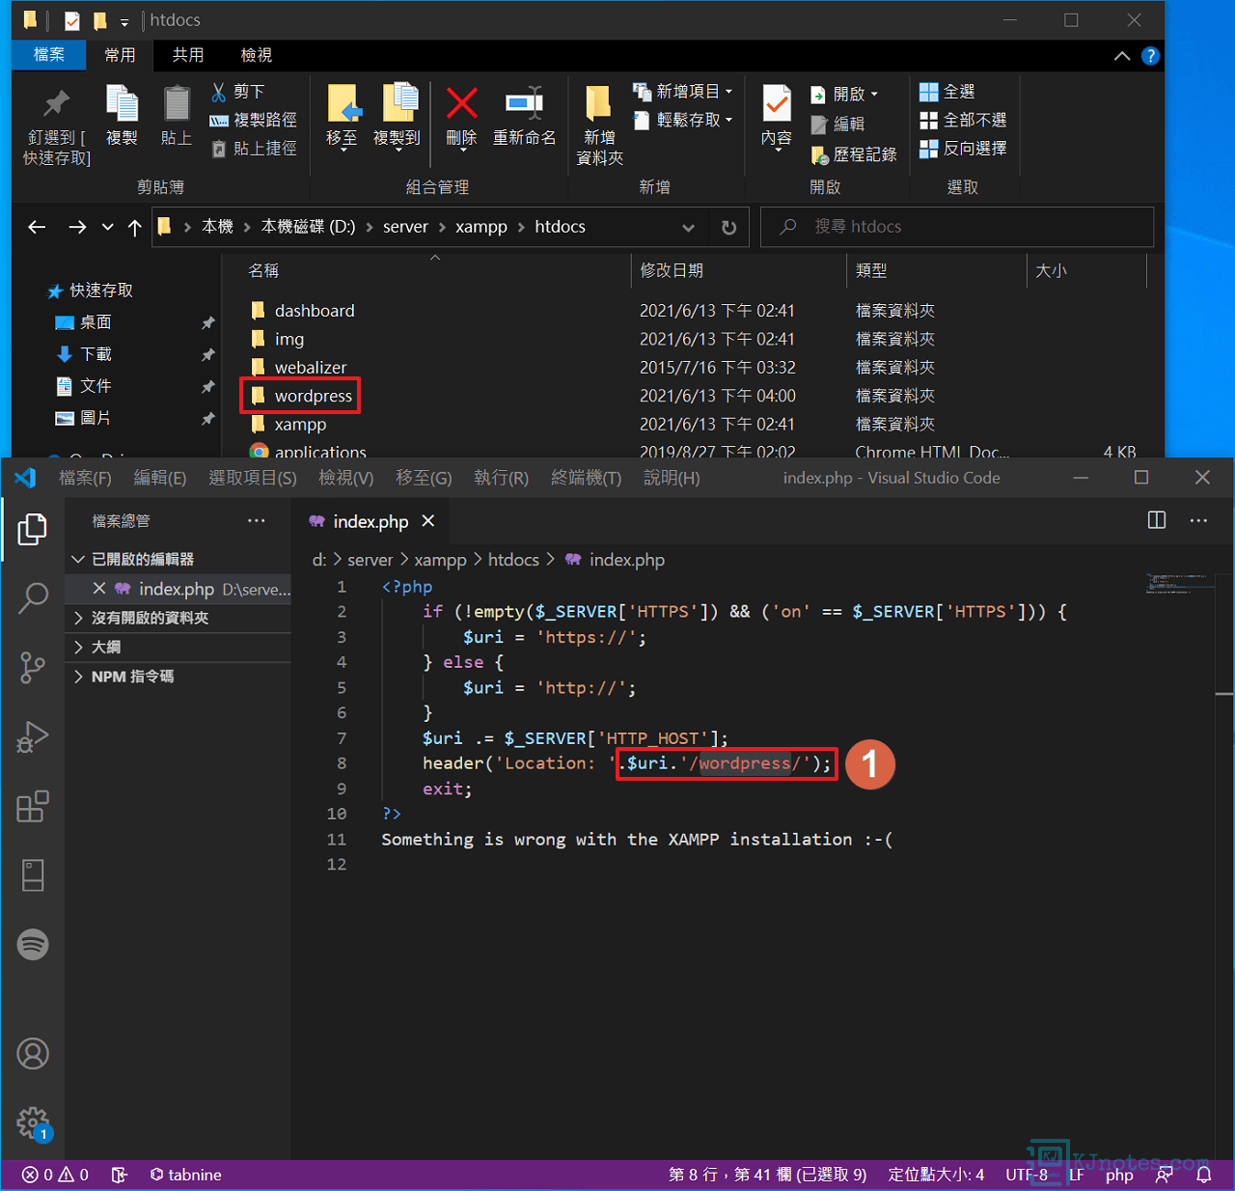Click Cut in the Explorer ribbon
The image size is (1235, 1191).
237,92
